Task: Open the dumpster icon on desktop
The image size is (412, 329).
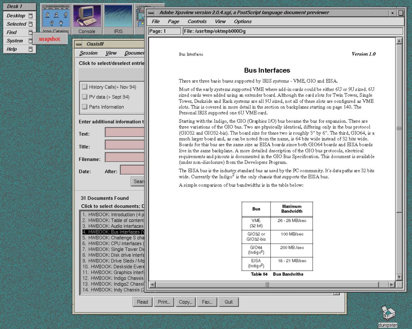Action: [x=388, y=316]
